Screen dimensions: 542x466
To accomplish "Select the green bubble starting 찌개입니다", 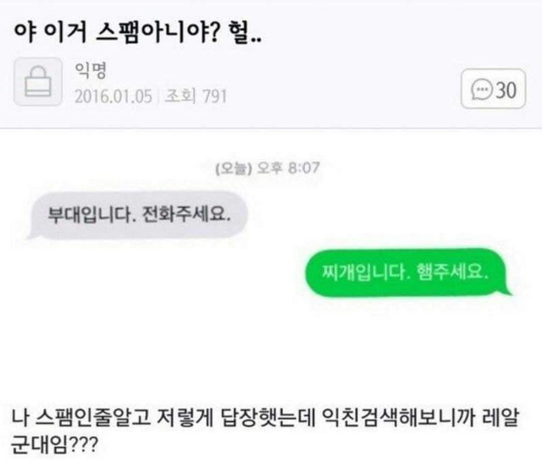I will point(408,272).
